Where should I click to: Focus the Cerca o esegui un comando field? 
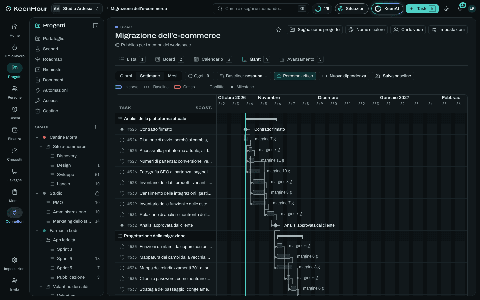point(261,9)
